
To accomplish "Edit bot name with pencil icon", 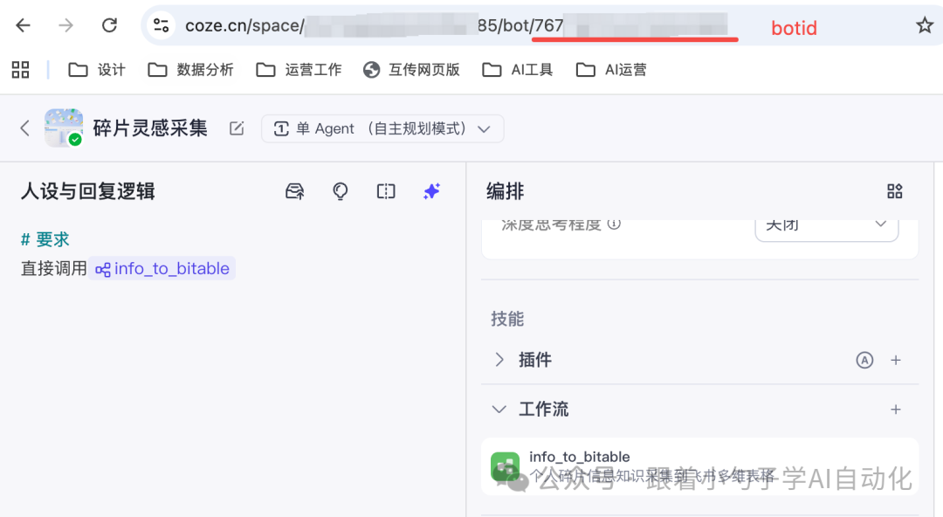I will [237, 128].
